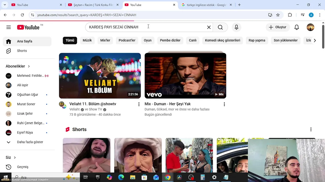Open Uzak Şehir subscription channel

pos(27,113)
